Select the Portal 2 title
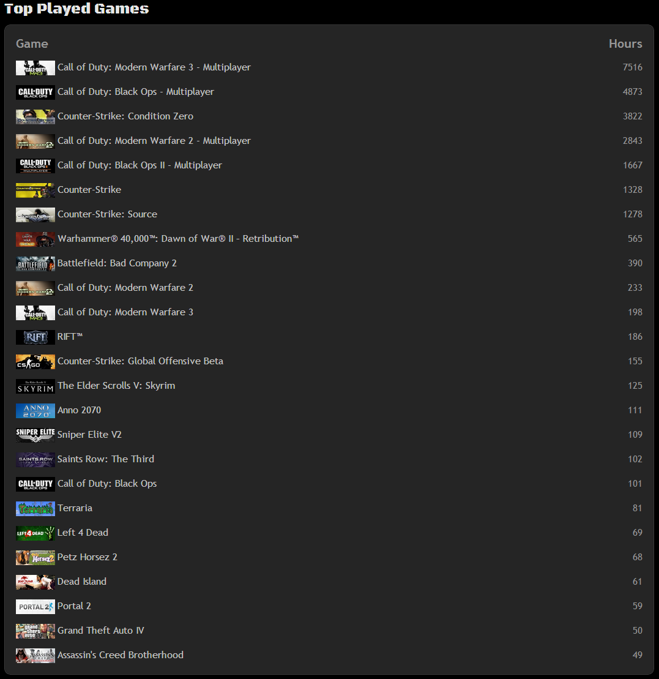659x679 pixels. pyautogui.click(x=75, y=606)
